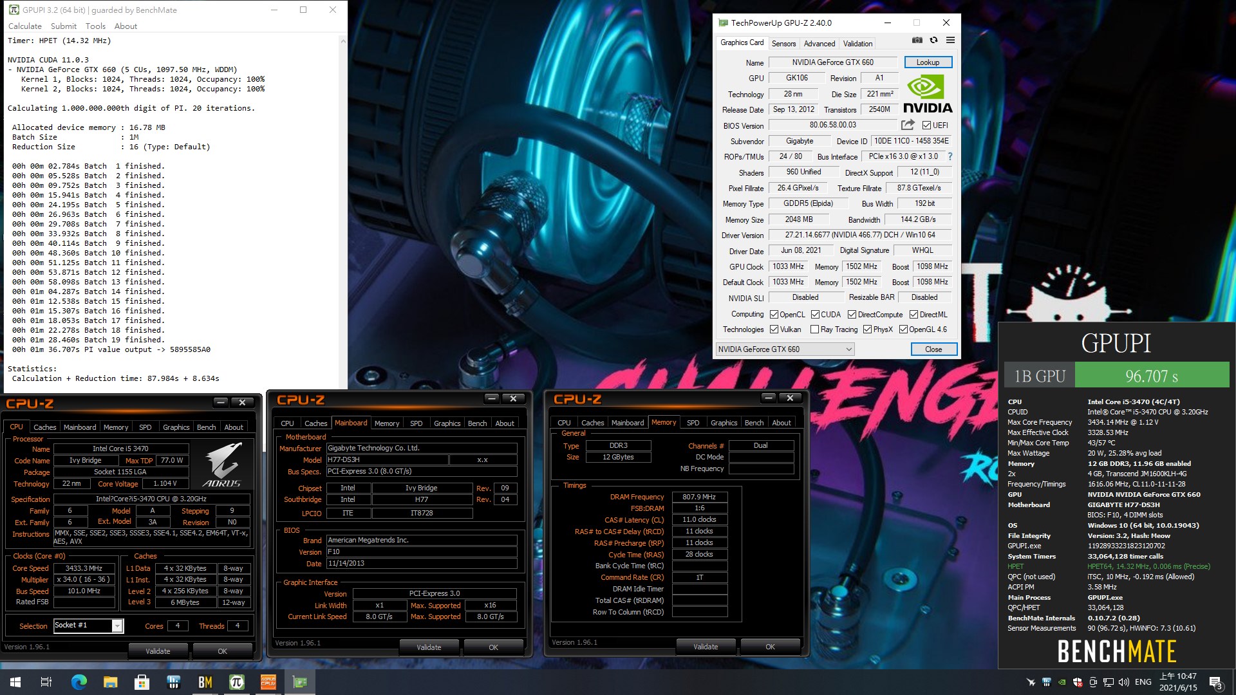1236x695 pixels.
Task: Open GPUPI About menu
Action: click(x=126, y=26)
